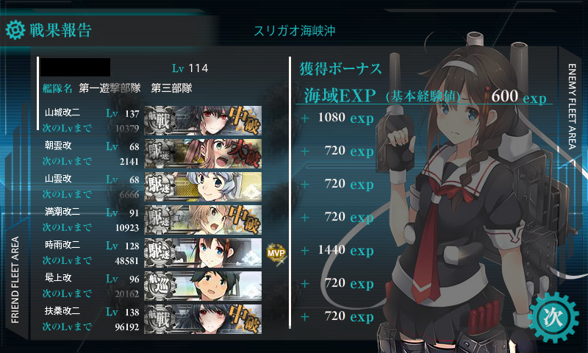The width and height of the screenshot is (588, 353).
Task: Select 扶桑改二 ship banner
Action: point(203,319)
